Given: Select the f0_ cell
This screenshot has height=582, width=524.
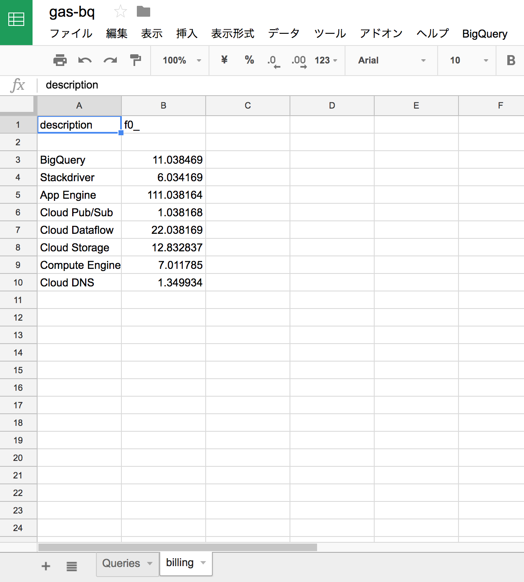Looking at the screenshot, I should [x=164, y=124].
